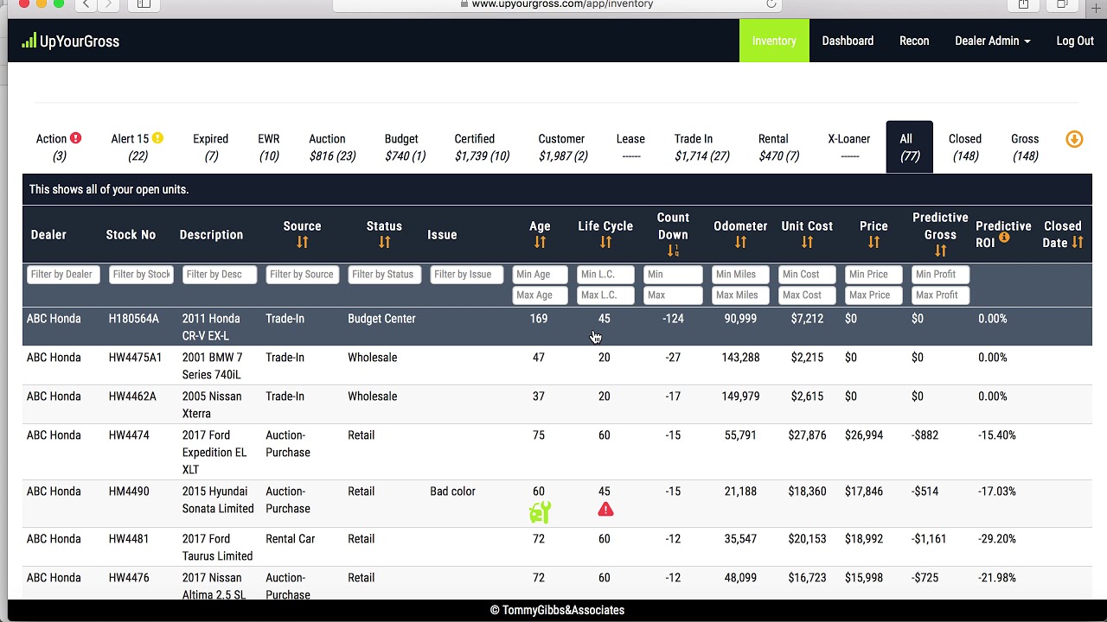Image resolution: width=1107 pixels, height=622 pixels.
Task: Click the UpYourGross logo
Action: coord(71,41)
